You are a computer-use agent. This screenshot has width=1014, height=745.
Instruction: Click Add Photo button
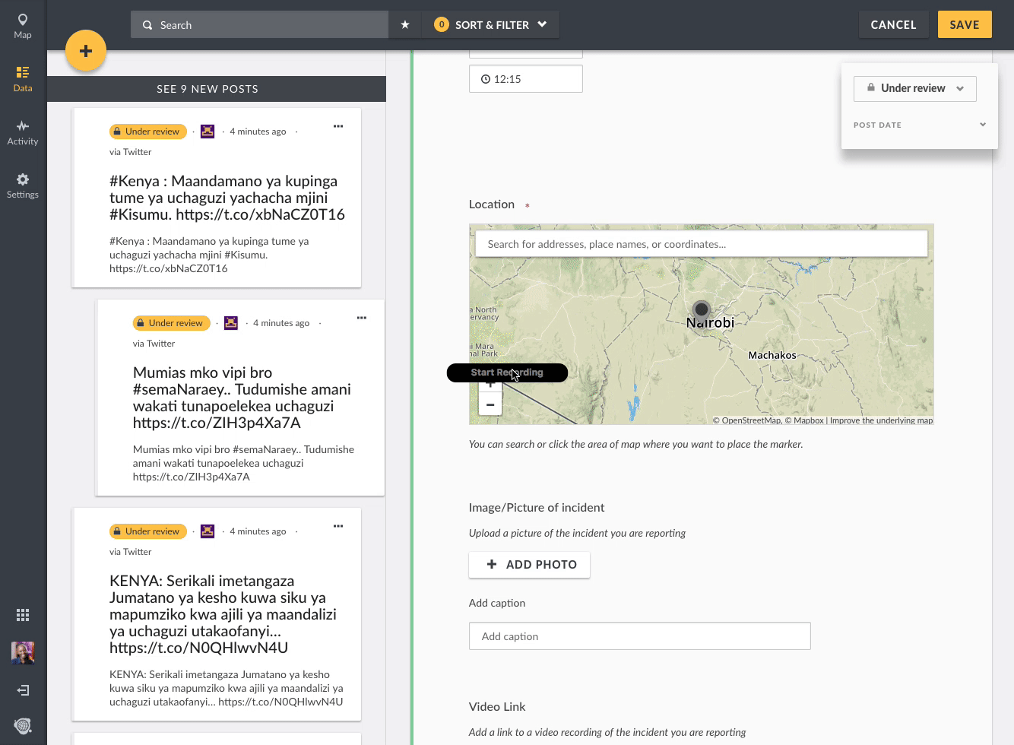pos(530,565)
